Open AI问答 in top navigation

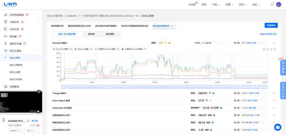click(x=192, y=5)
